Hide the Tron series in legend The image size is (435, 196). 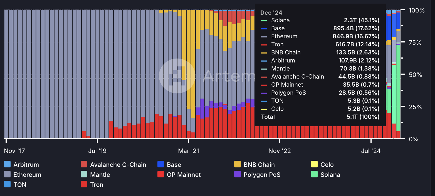pos(84,184)
